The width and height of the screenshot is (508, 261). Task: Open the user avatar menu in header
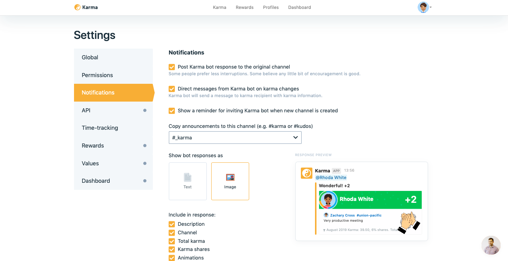pyautogui.click(x=423, y=7)
